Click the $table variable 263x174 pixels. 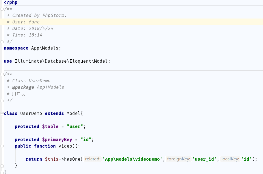click(x=50, y=126)
